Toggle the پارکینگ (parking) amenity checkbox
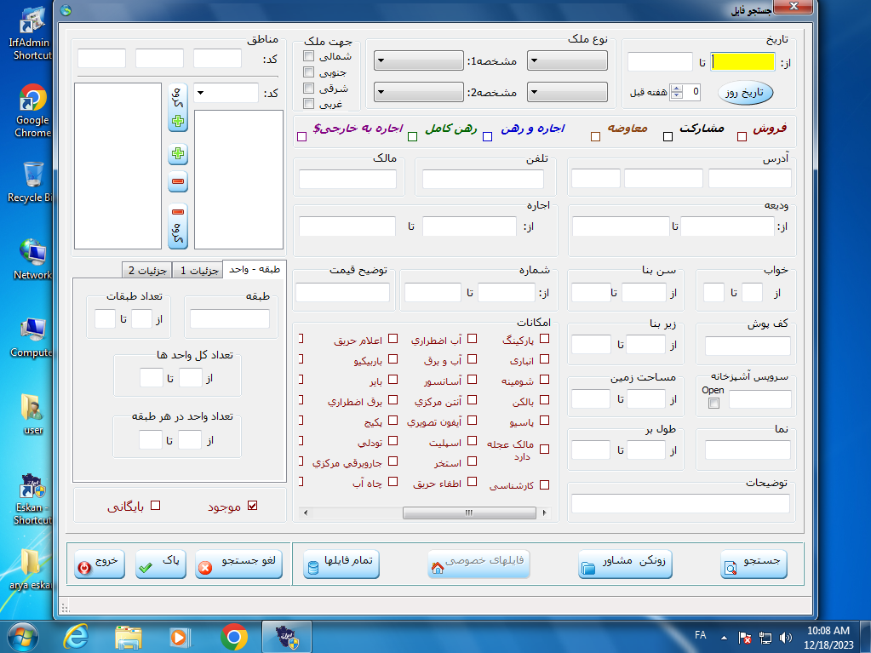871x653 pixels. [545, 339]
